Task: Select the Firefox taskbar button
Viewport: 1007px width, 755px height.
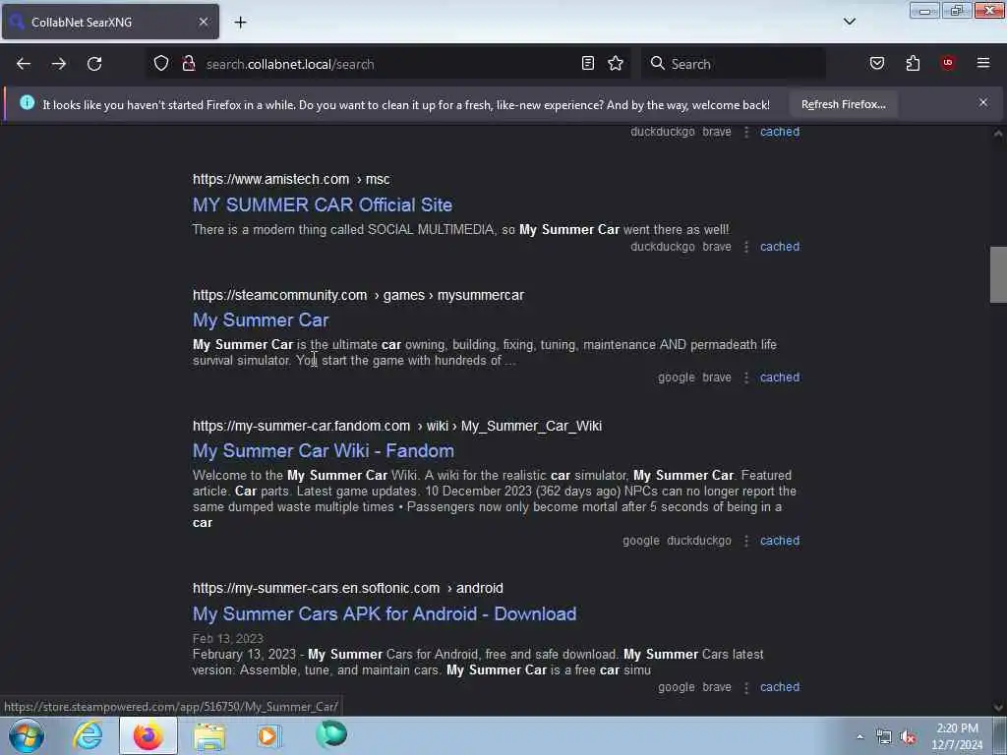Action: [148, 735]
